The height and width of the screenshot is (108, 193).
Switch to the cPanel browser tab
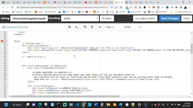[109, 2]
